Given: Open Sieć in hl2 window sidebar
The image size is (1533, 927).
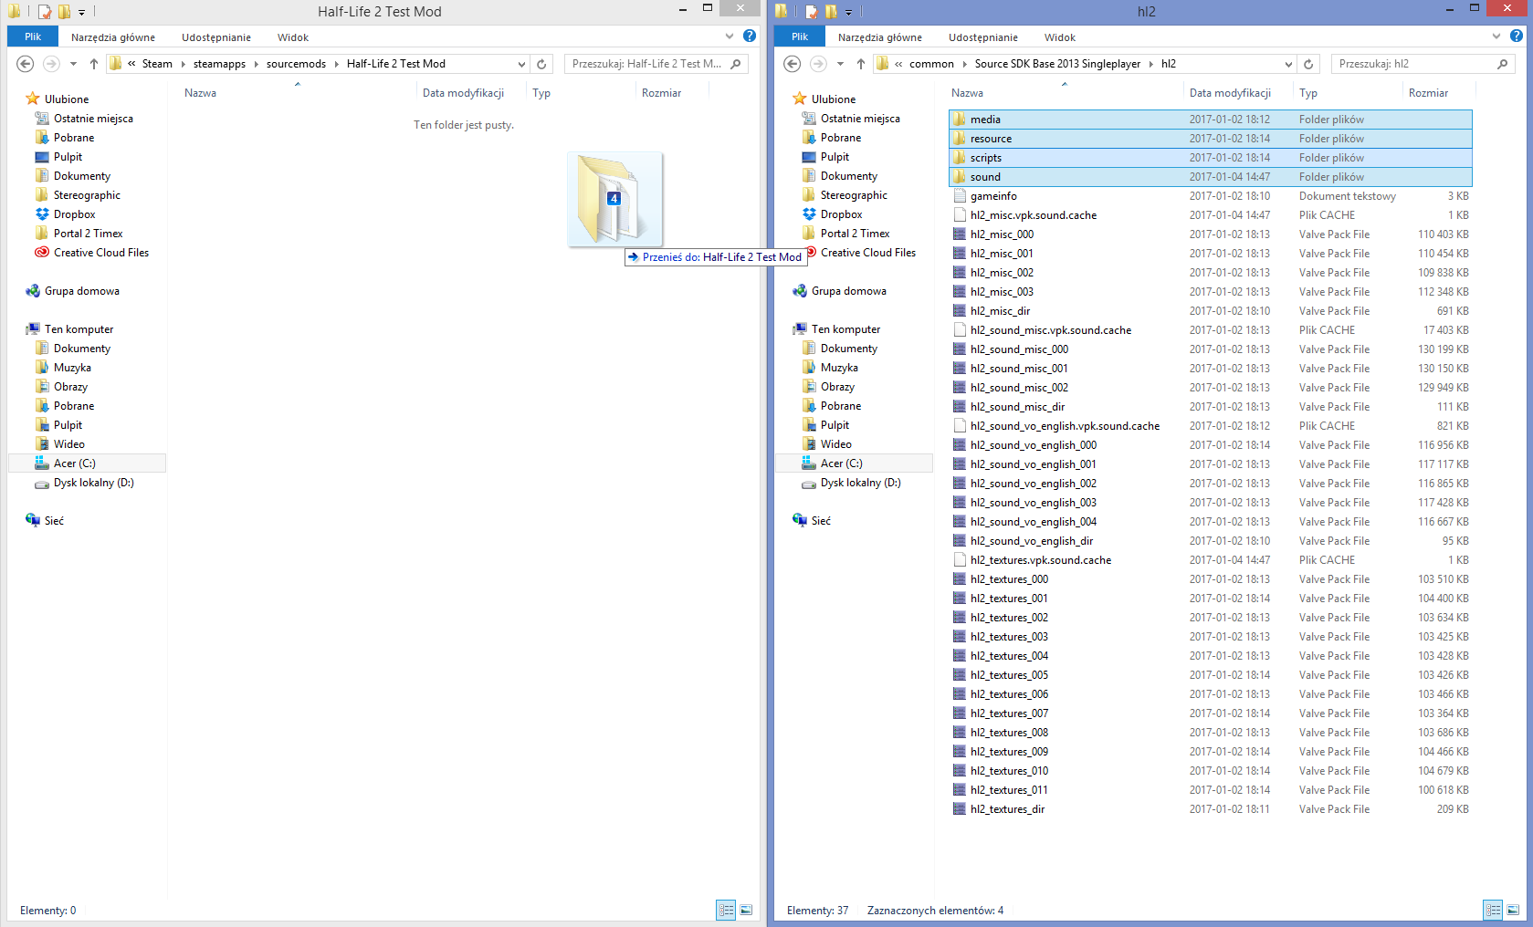Looking at the screenshot, I should tap(821, 521).
